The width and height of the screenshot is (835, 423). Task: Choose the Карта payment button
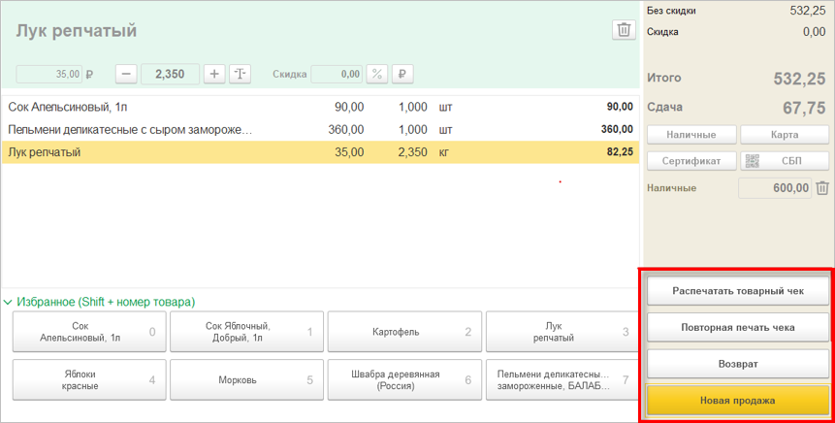tap(785, 135)
